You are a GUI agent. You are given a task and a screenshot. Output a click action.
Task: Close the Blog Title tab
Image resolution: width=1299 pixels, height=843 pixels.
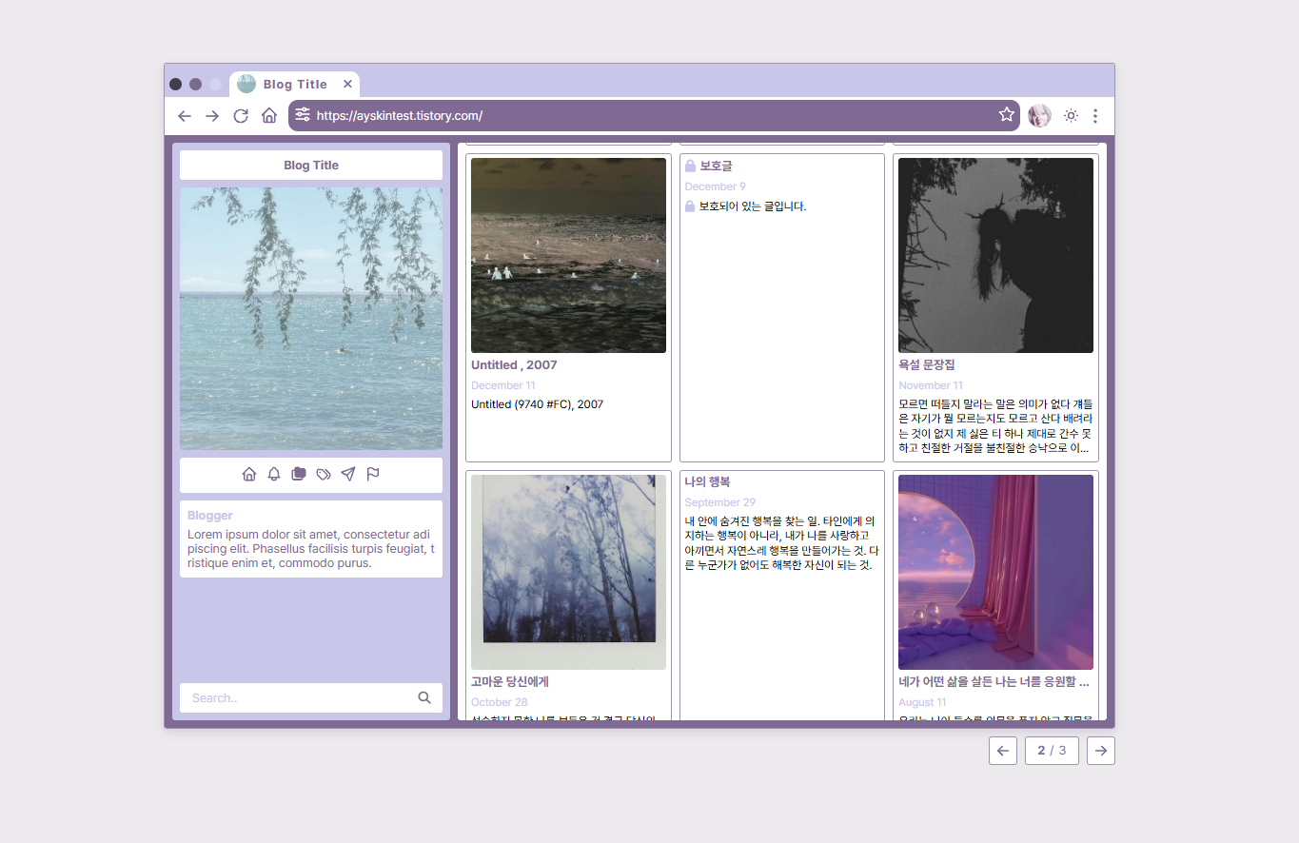(347, 84)
